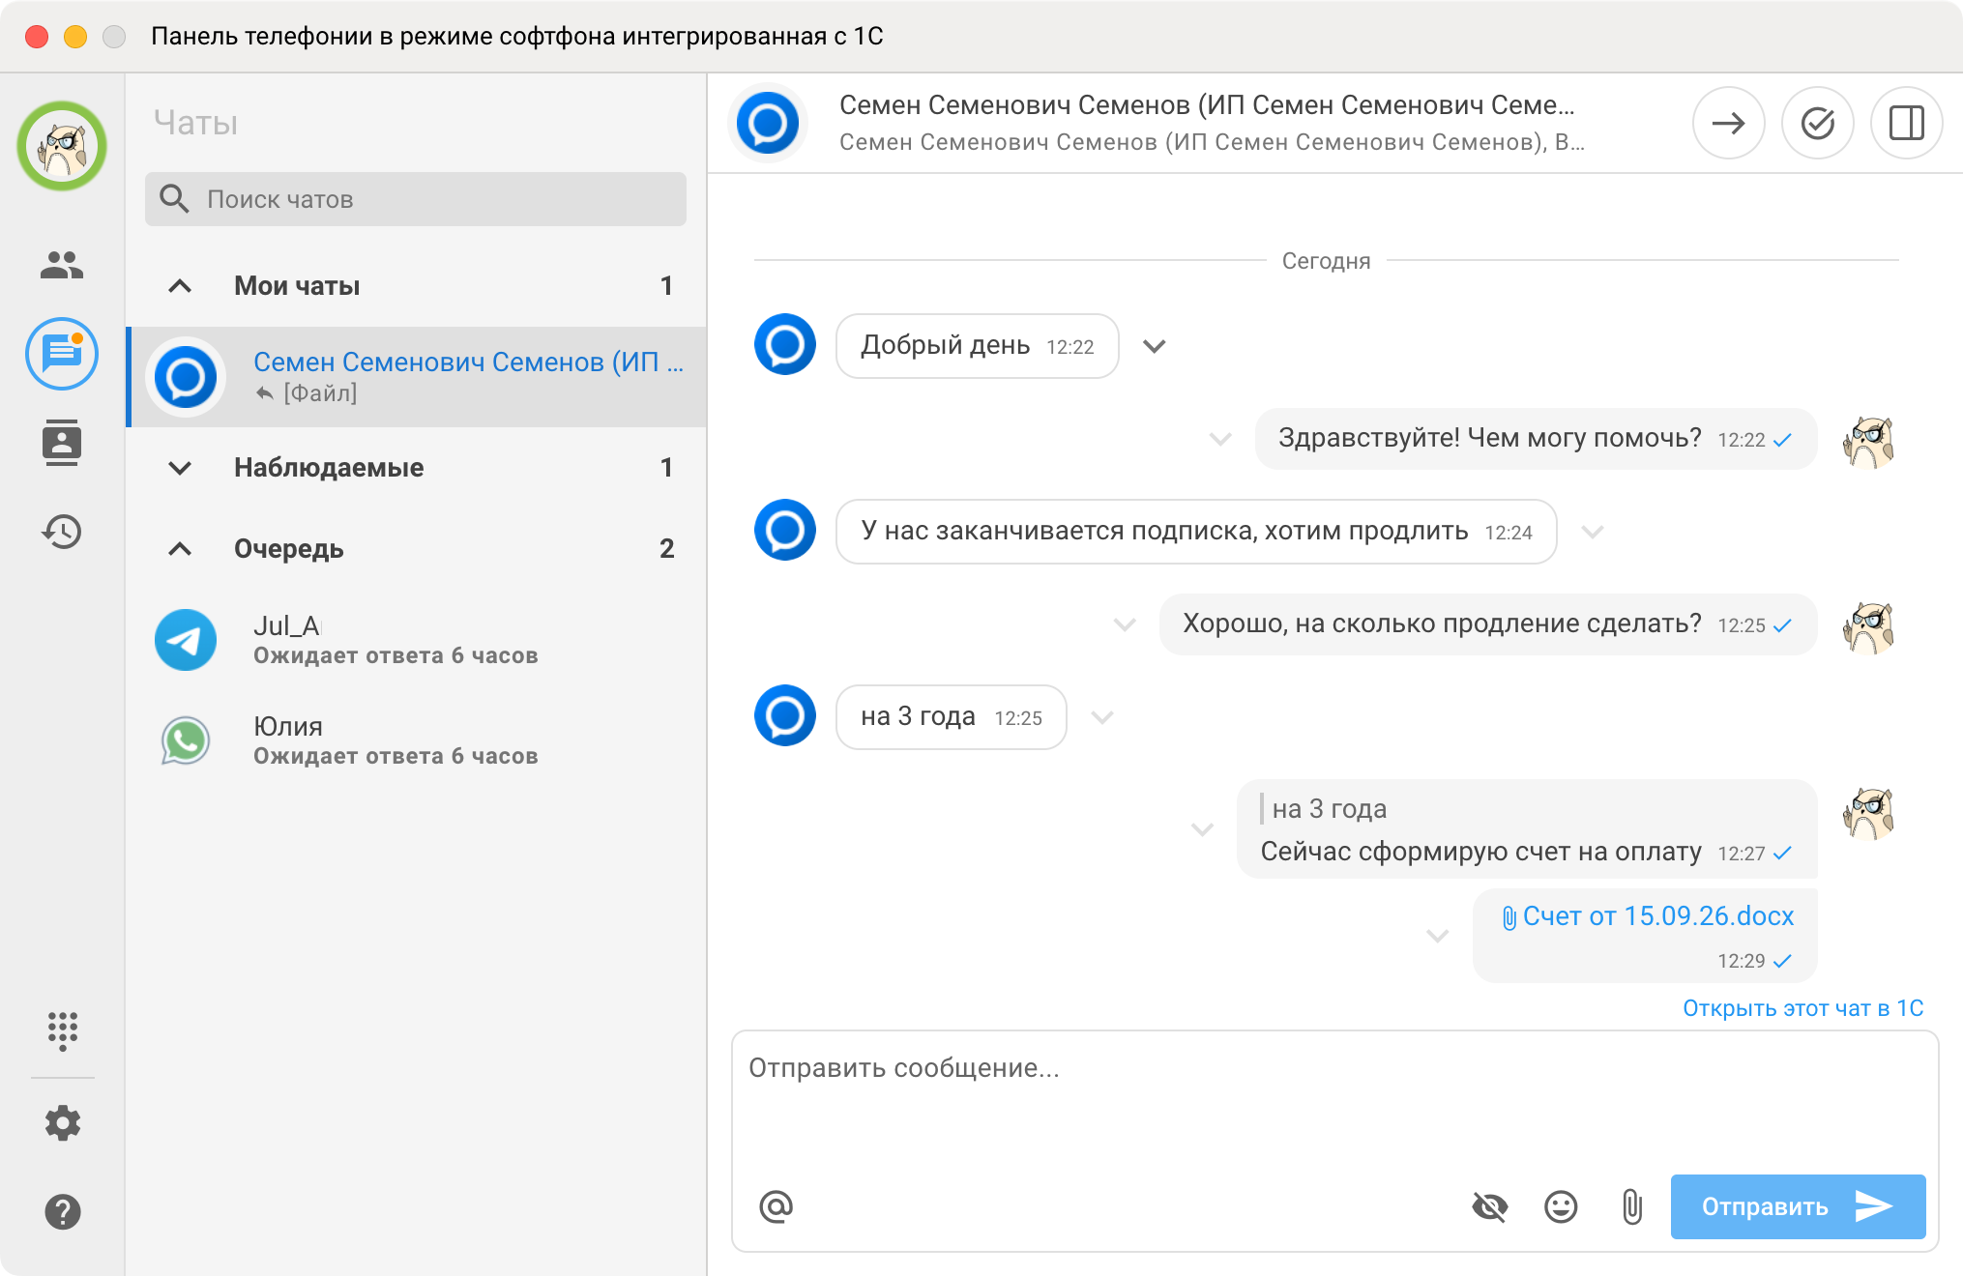Collapse the Очередь section
The image size is (1963, 1276).
pos(180,549)
